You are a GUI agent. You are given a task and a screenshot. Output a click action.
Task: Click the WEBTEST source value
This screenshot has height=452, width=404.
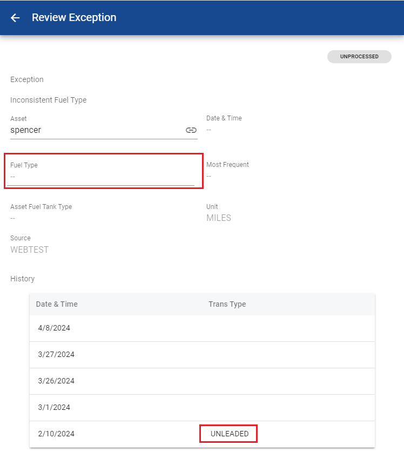coord(30,249)
